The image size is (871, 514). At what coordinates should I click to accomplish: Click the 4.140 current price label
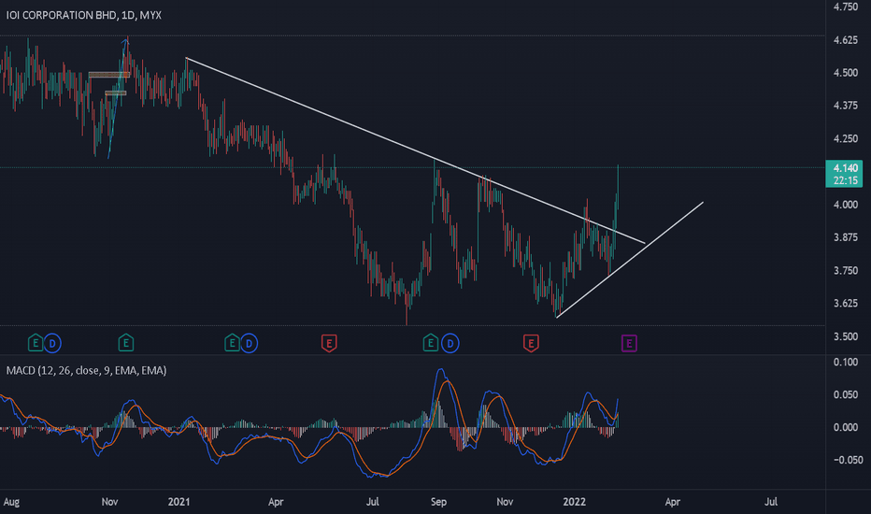point(846,168)
